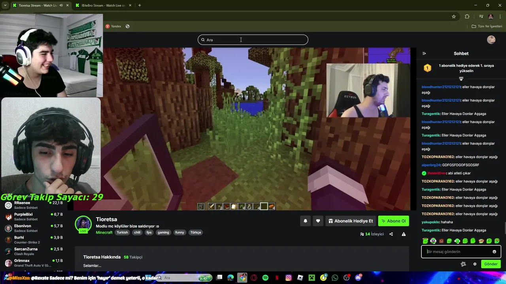Click the Minecraft category link
The image size is (506, 284).
104,232
